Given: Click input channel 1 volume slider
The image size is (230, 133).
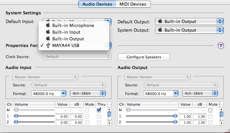Looking at the screenshot, I should click(x=34, y=116).
